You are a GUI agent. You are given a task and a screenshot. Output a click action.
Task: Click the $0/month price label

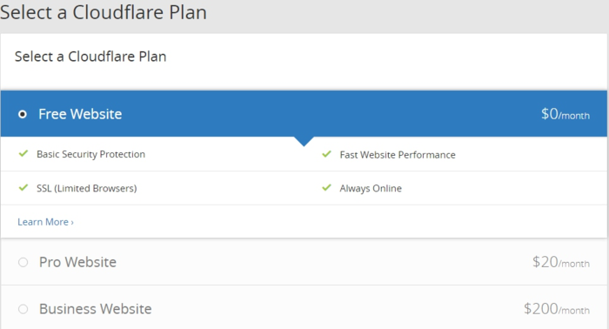[565, 114]
